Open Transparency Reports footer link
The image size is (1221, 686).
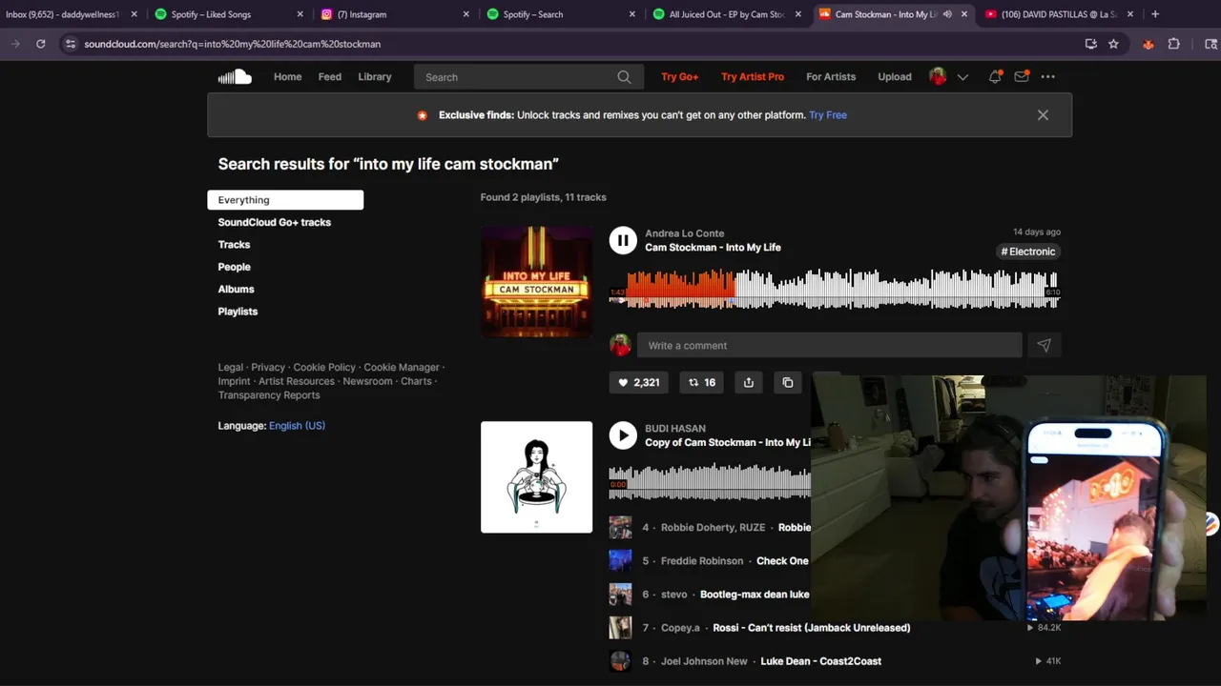(269, 395)
